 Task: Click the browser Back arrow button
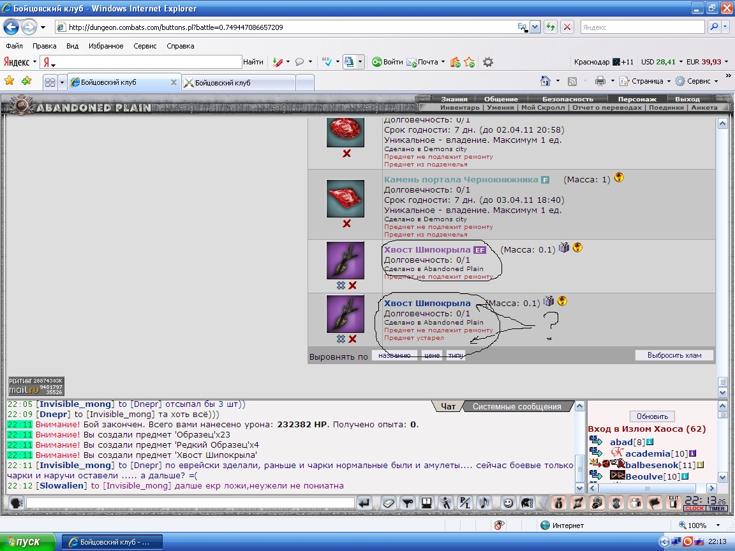[x=11, y=27]
